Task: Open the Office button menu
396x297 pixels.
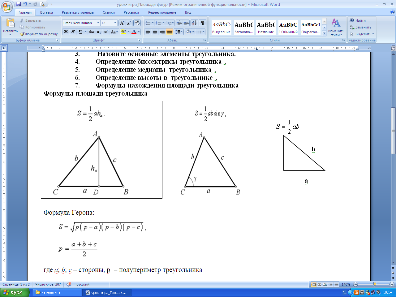Action: 7,7
